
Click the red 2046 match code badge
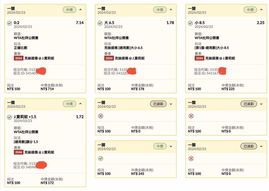click(x=18, y=152)
